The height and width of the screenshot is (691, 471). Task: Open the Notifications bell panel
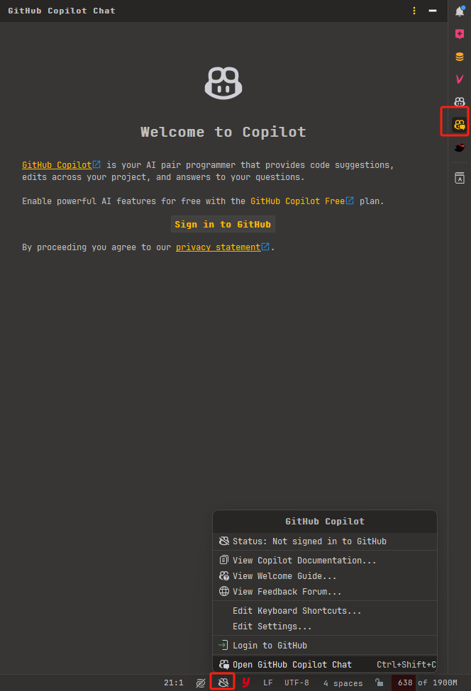click(x=460, y=11)
